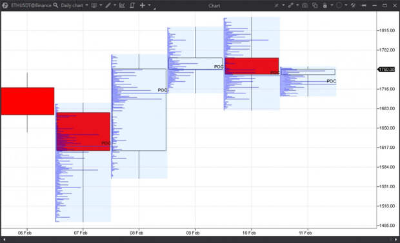Click the ATAS logo icon
Image resolution: width=400 pixels, height=243 pixels.
[x=5, y=5]
